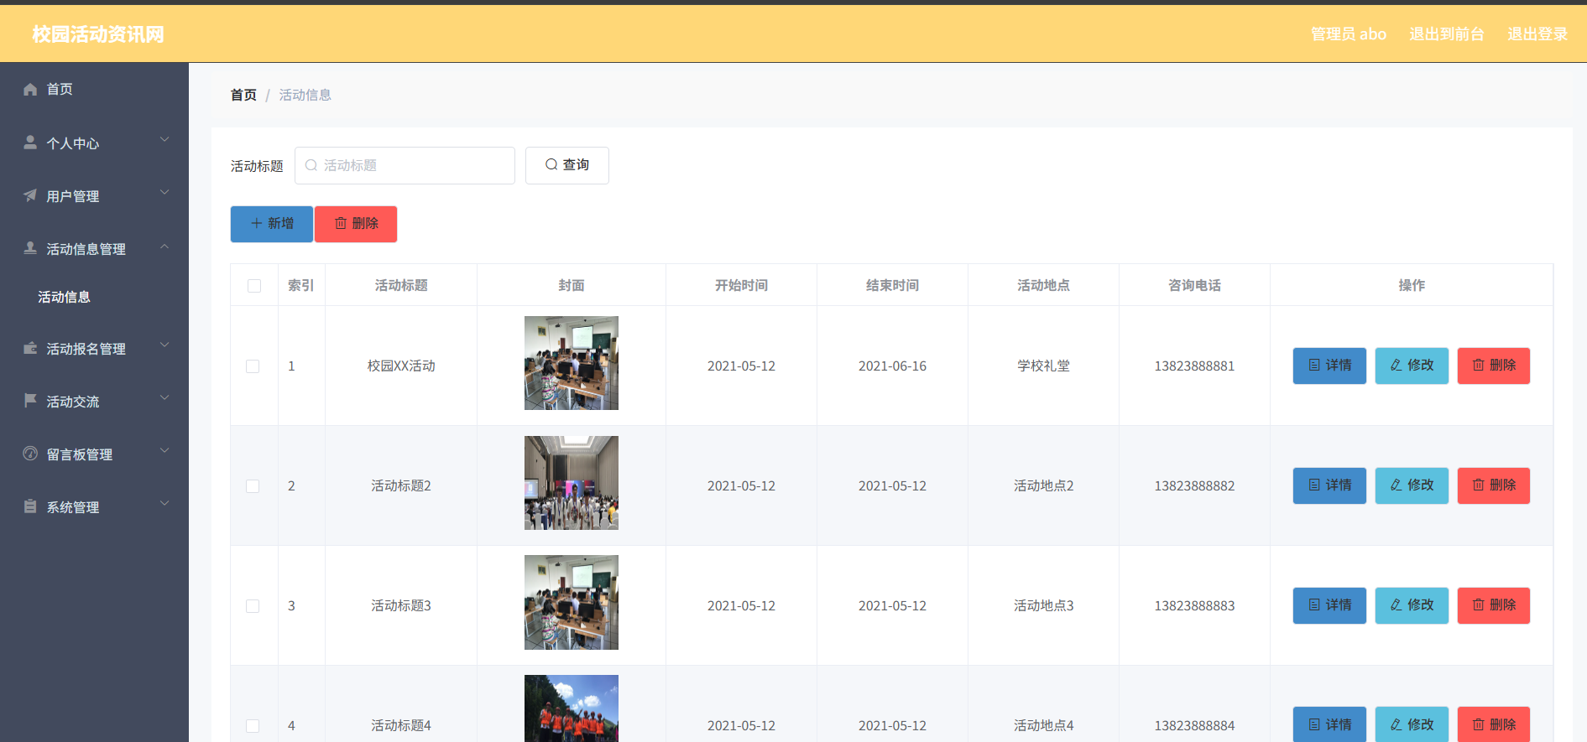Click the 学校礼堂 location cell

click(x=1043, y=366)
